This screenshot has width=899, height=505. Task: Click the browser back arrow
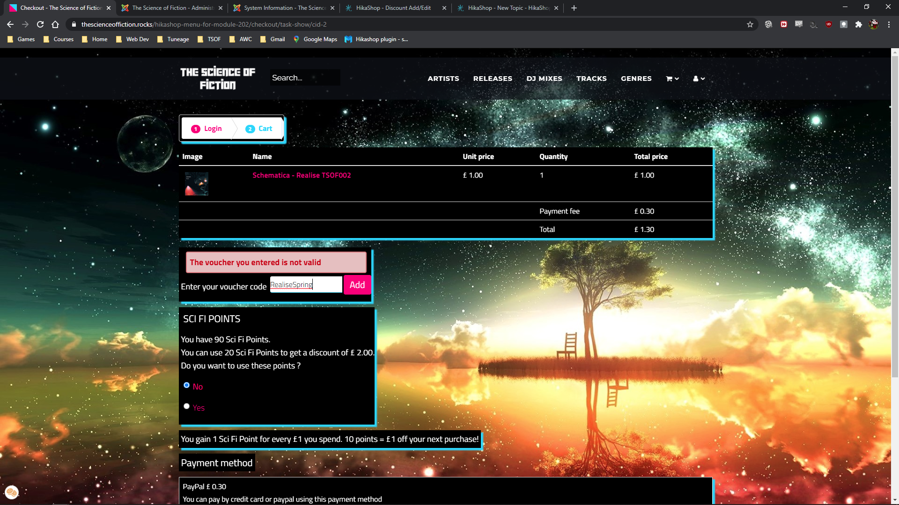coord(10,24)
